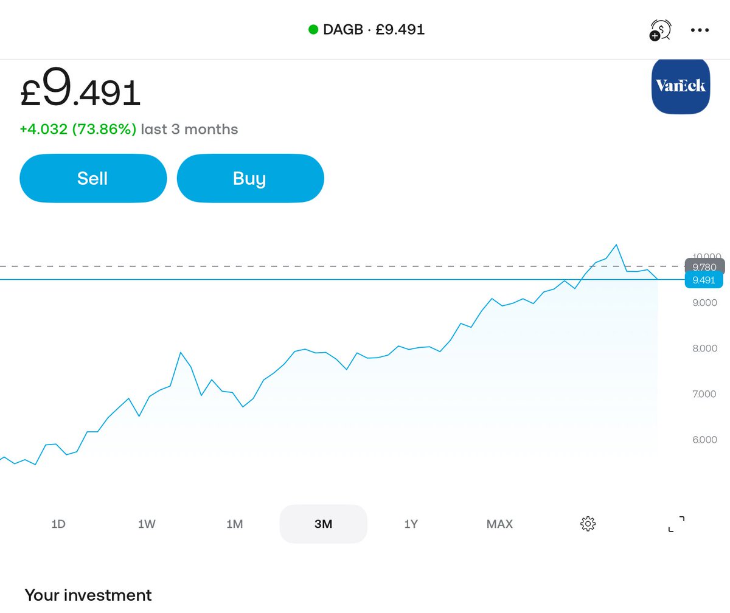Tap the Sell button
The image size is (730, 613).
pyautogui.click(x=93, y=178)
